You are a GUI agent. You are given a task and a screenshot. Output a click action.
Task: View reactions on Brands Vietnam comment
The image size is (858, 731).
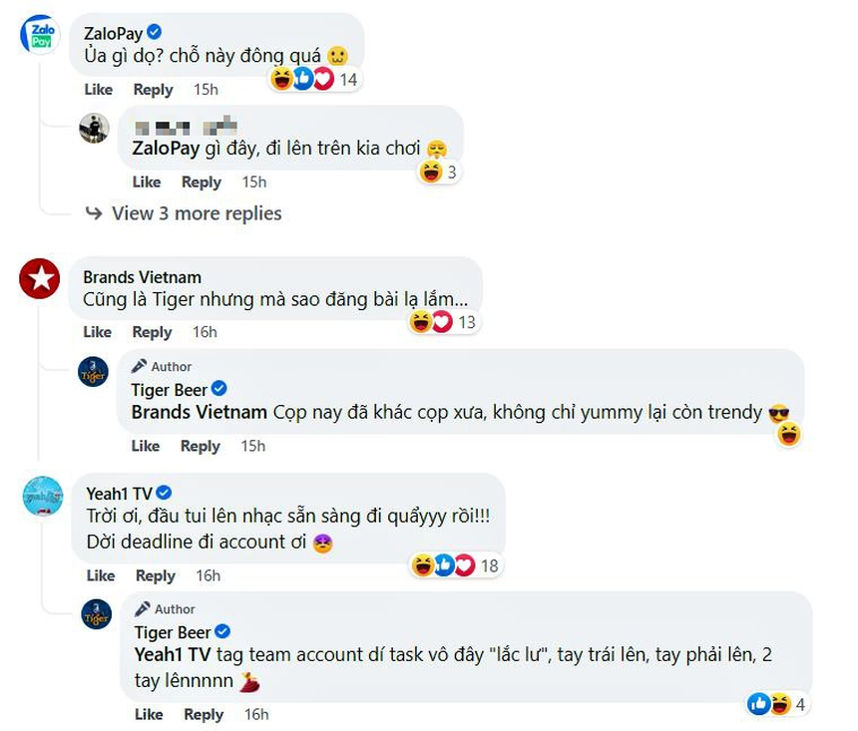(443, 322)
